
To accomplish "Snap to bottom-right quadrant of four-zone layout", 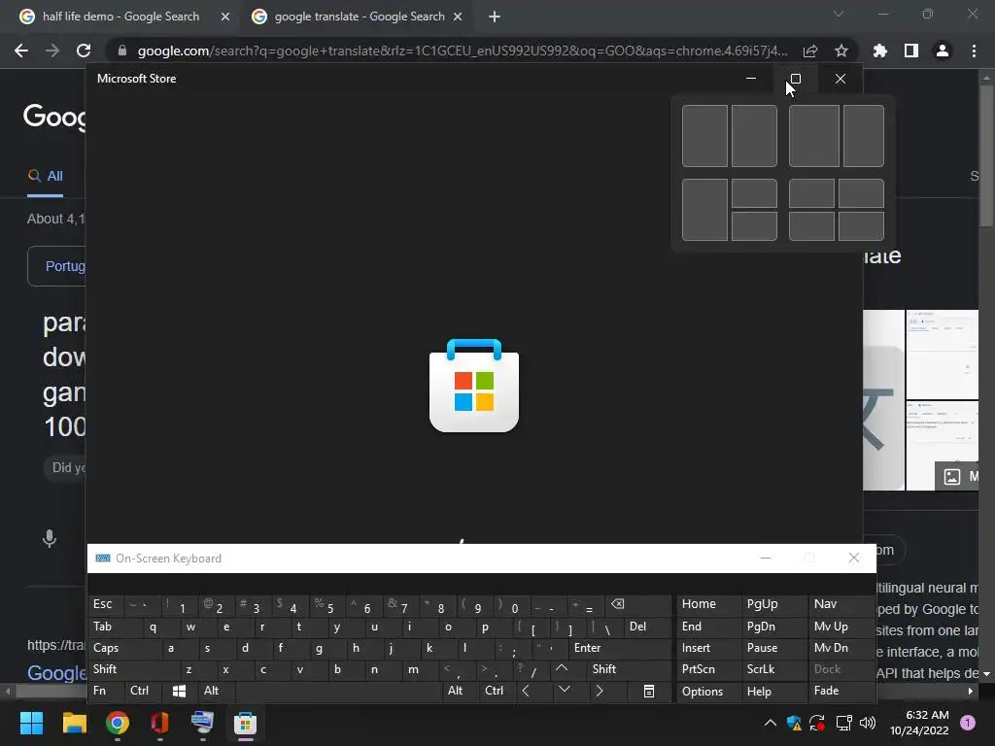I will point(861,226).
